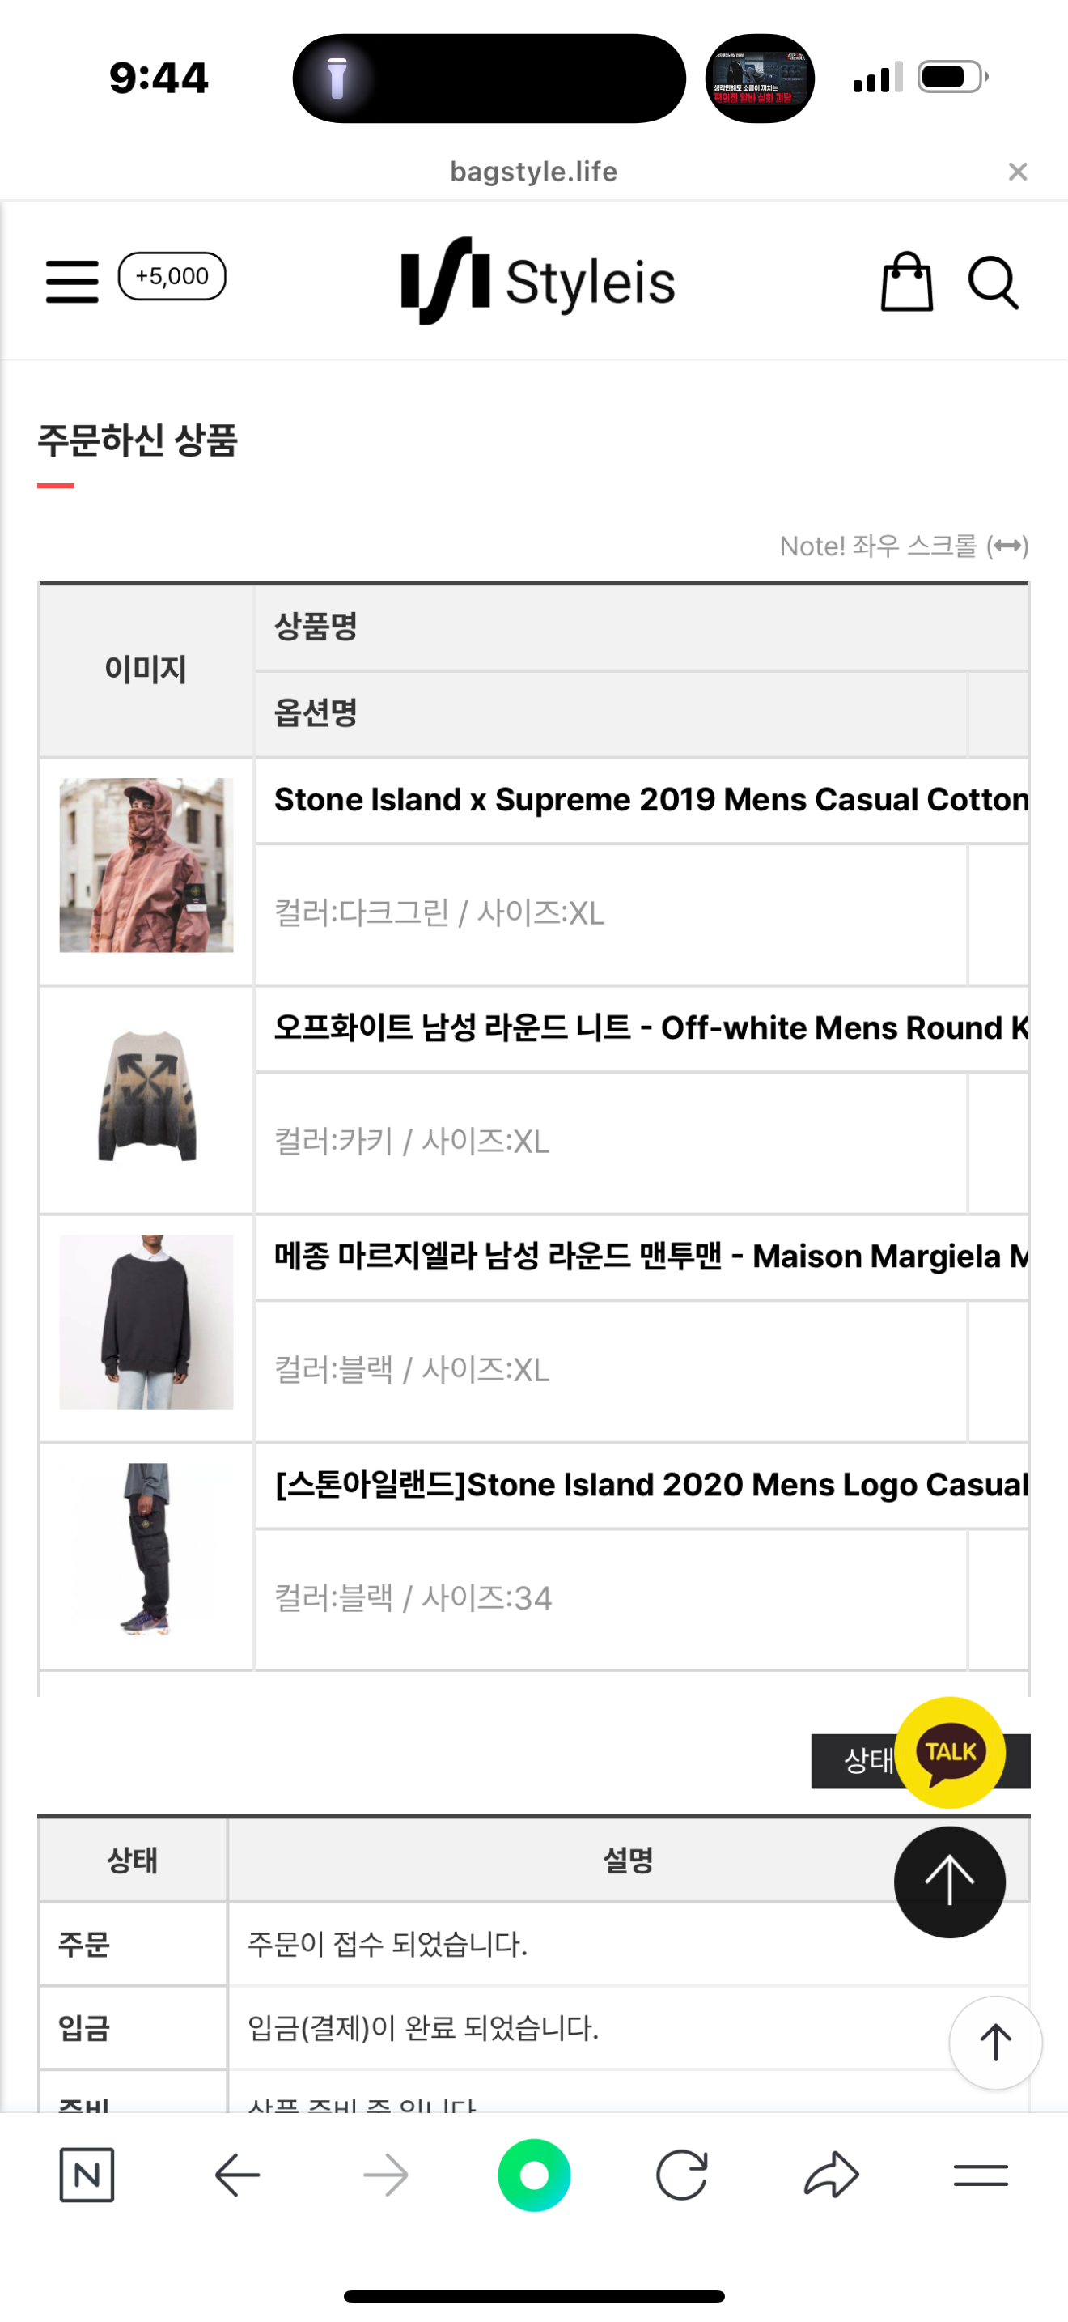Open the browser bottom menu lines

click(x=981, y=2175)
